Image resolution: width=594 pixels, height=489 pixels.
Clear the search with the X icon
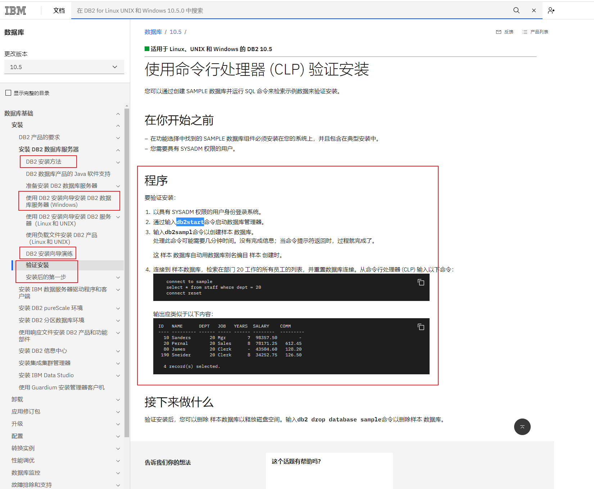click(x=534, y=10)
